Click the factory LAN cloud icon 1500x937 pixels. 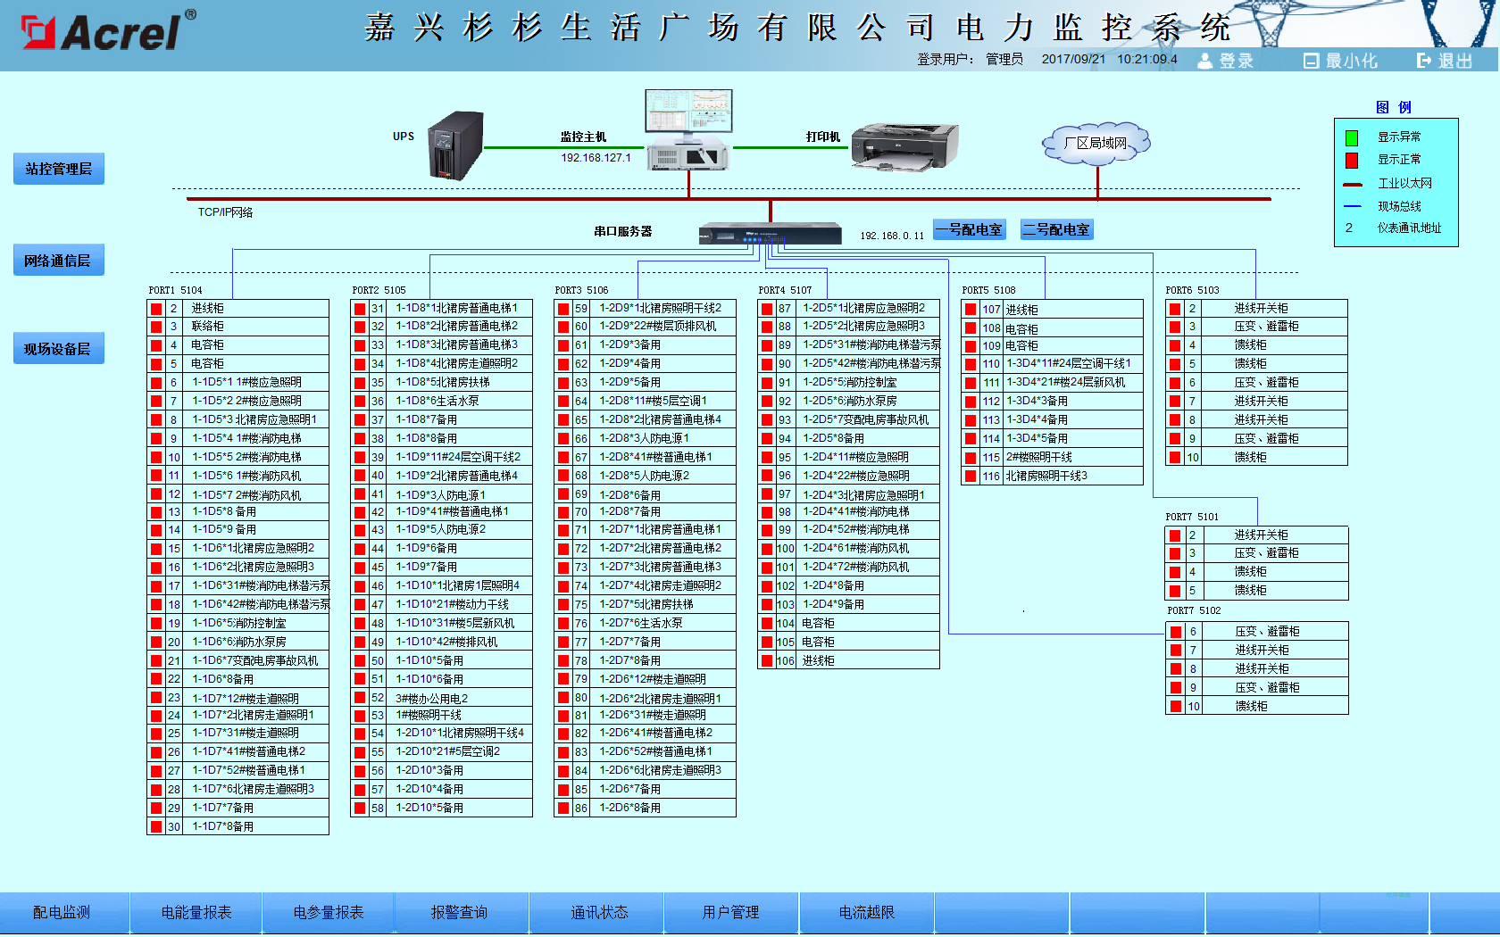(x=1096, y=144)
